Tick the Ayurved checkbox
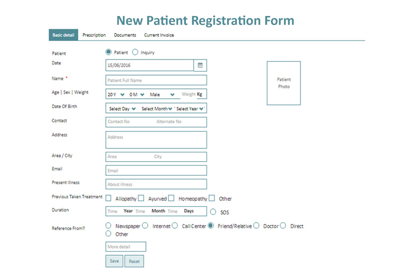The height and width of the screenshot is (273, 410). (x=141, y=198)
